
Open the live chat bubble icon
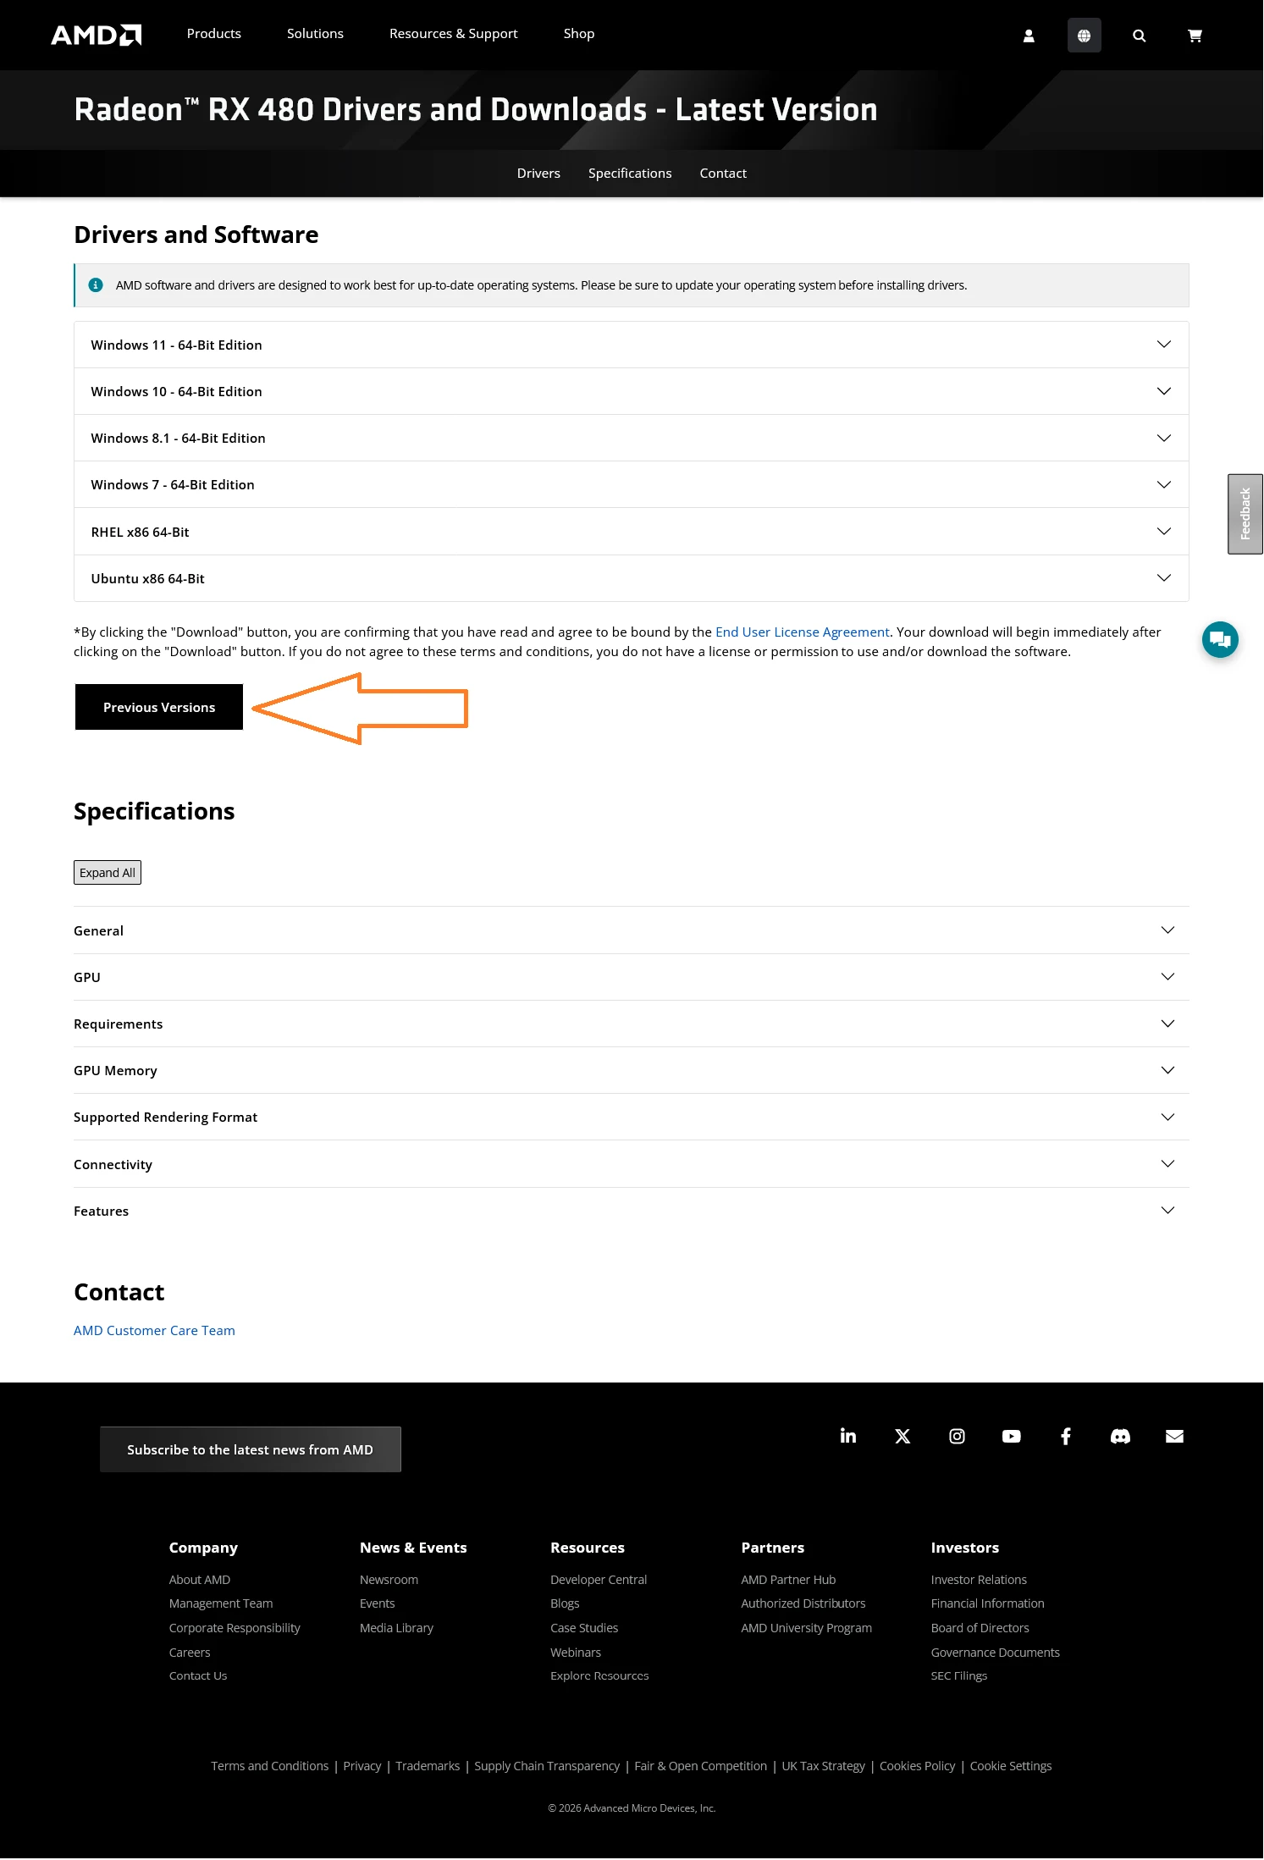pyautogui.click(x=1220, y=639)
